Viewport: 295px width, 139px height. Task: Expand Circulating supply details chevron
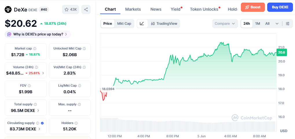coord(39,129)
